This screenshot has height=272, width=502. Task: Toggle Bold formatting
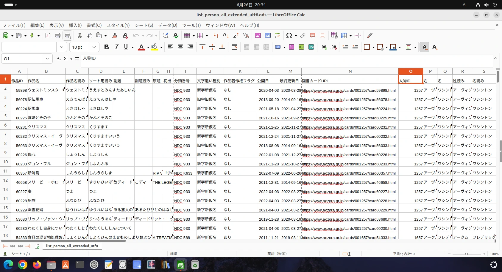click(106, 47)
